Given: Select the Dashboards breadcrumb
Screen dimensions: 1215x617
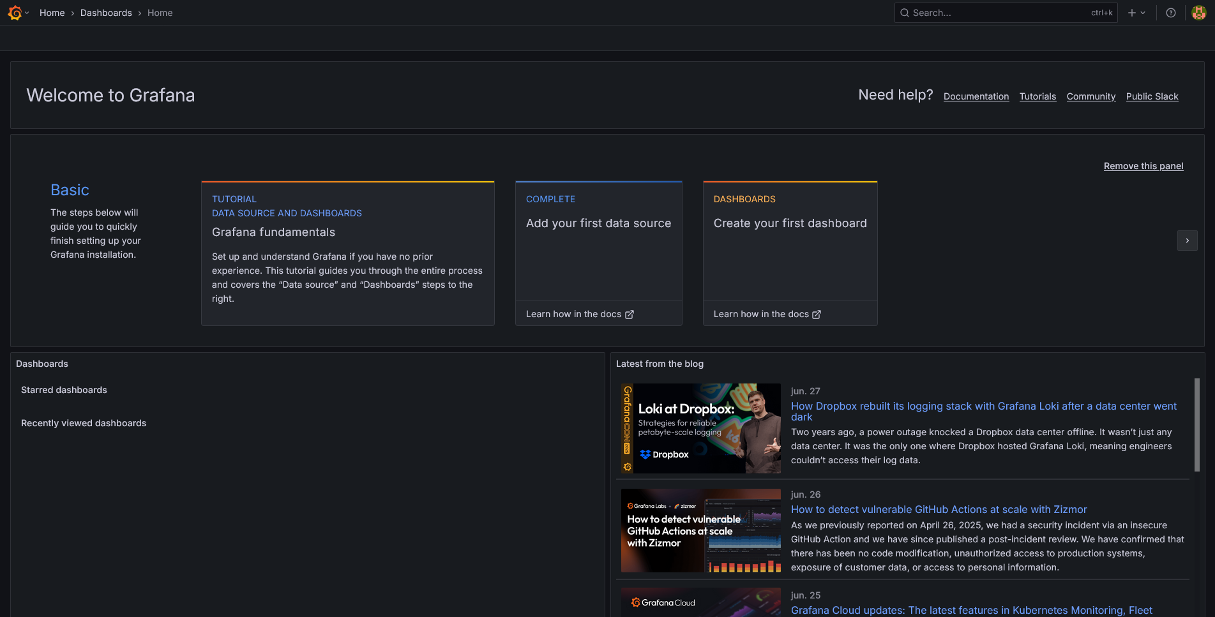Looking at the screenshot, I should click(106, 12).
